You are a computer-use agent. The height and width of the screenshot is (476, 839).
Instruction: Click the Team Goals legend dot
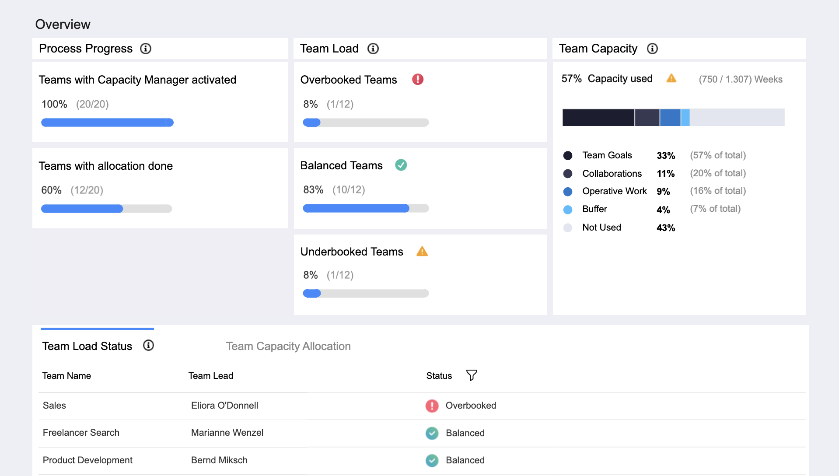coord(568,155)
